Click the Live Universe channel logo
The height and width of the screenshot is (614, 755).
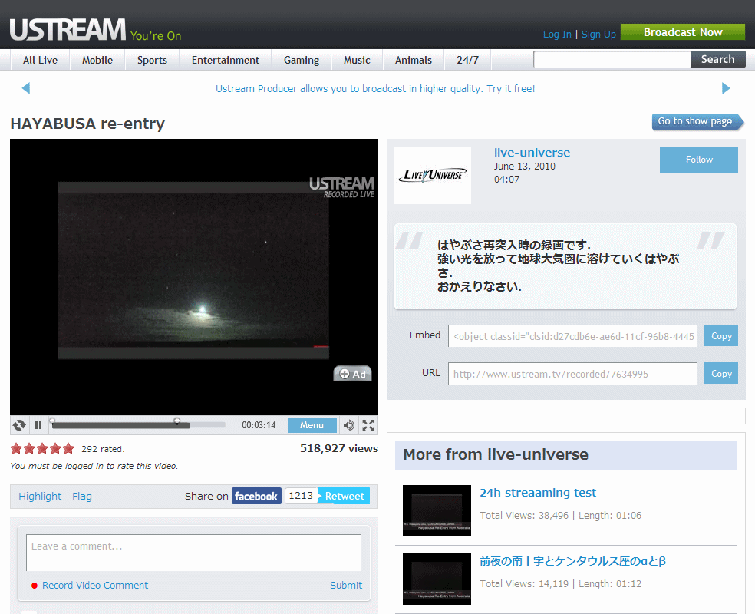coord(433,175)
